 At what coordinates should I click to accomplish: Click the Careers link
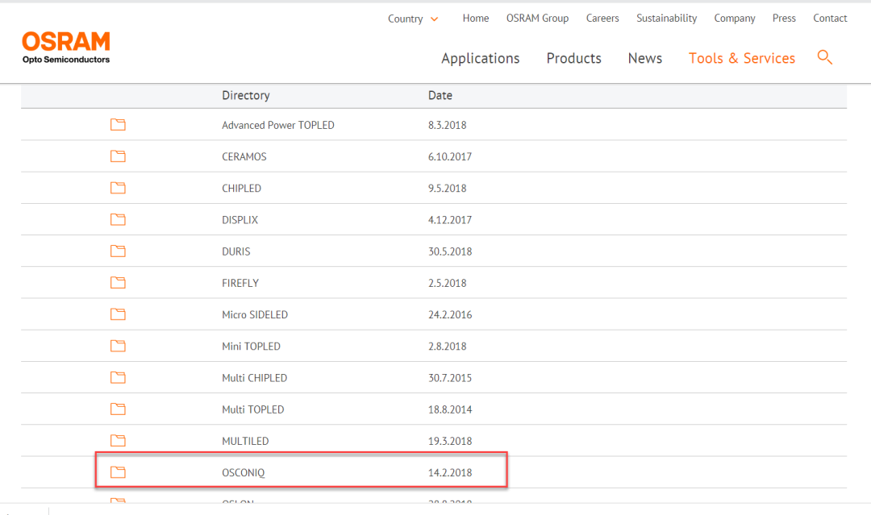click(602, 19)
